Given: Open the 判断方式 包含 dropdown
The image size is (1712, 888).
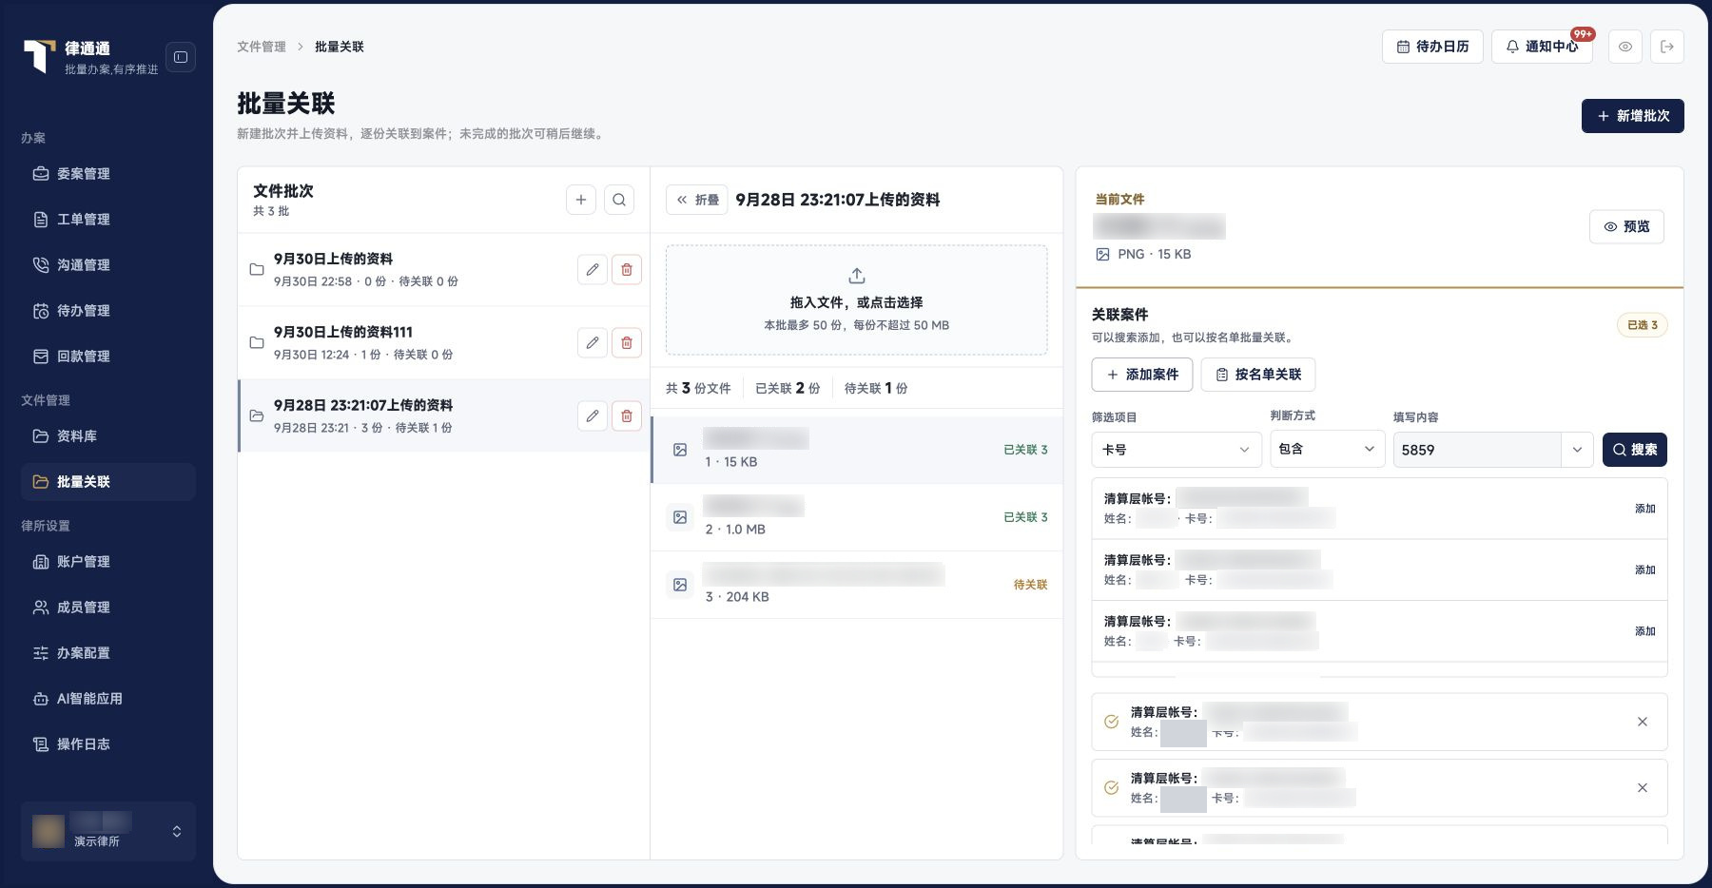Looking at the screenshot, I should 1328,449.
